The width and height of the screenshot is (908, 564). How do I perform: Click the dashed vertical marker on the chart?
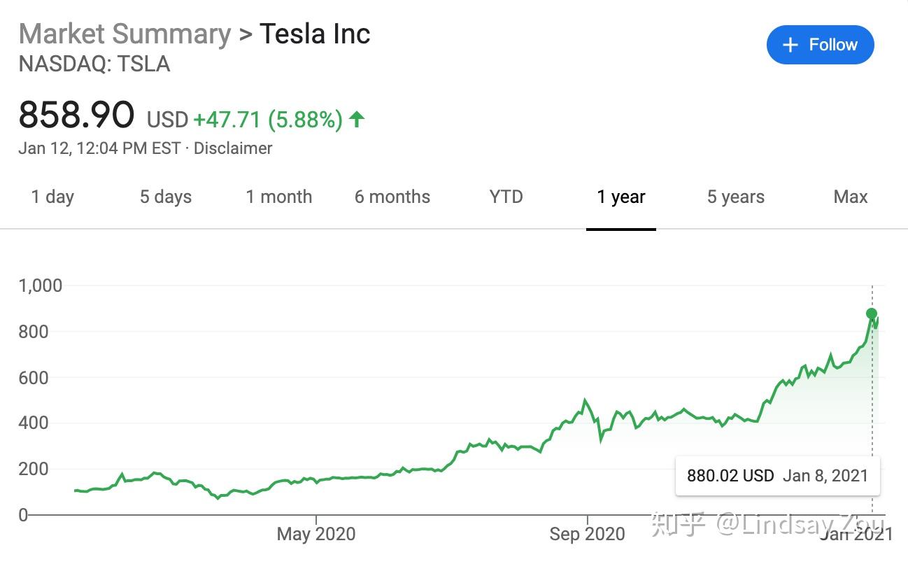872,392
